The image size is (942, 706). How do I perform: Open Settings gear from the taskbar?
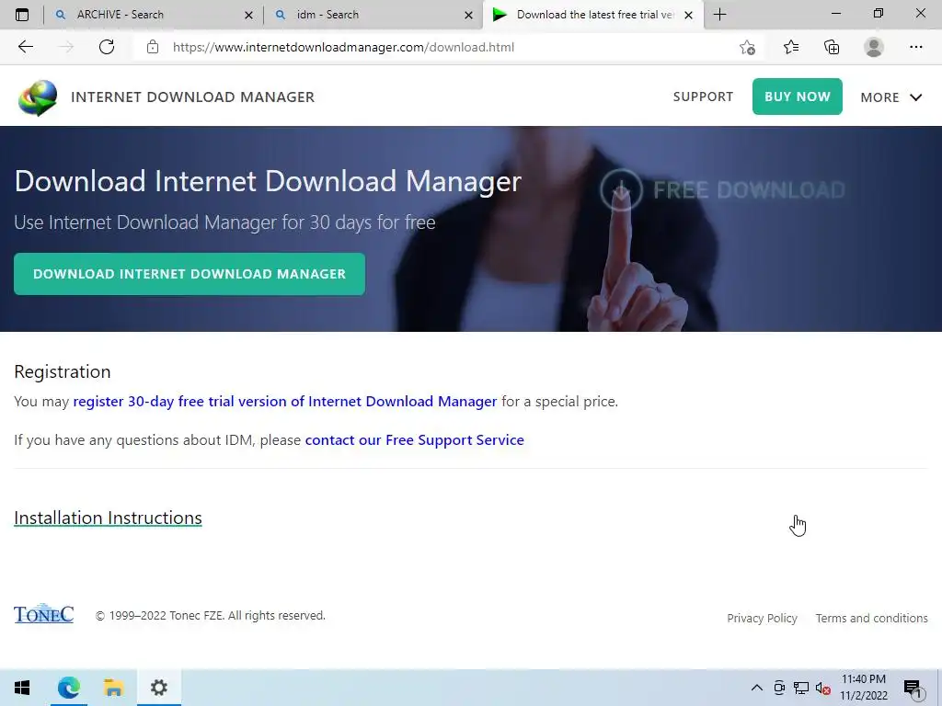158,688
